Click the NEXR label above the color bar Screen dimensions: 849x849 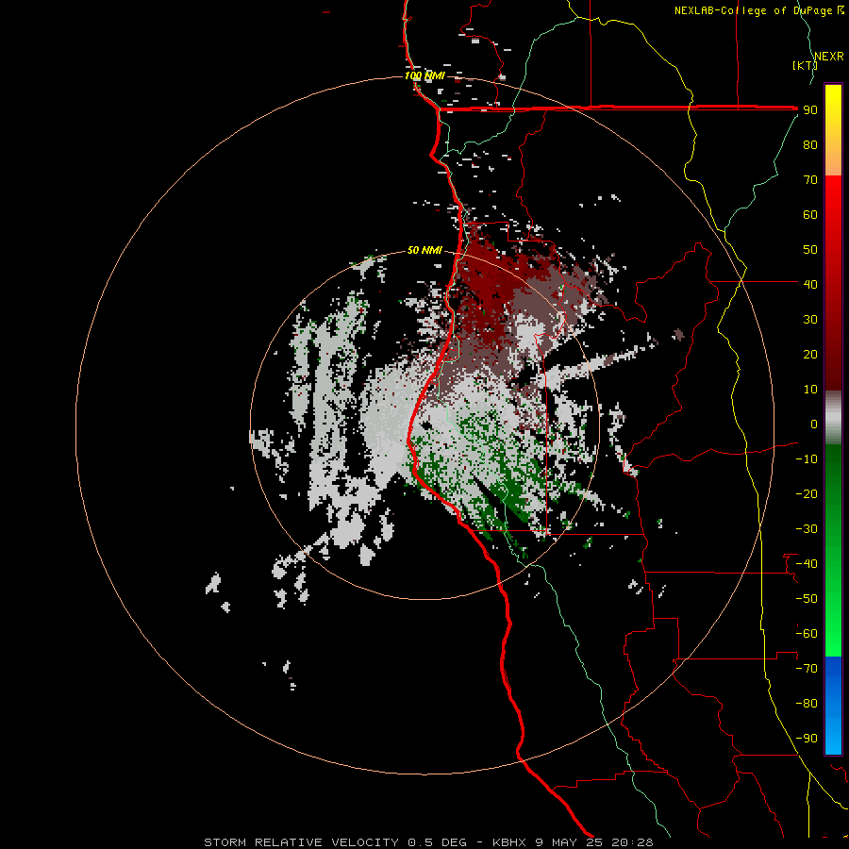click(829, 57)
